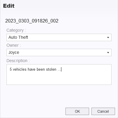
Task: Click the Owner label
Action: pos(14,45)
